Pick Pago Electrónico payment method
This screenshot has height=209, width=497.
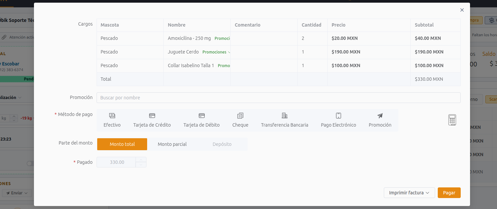[338, 120]
